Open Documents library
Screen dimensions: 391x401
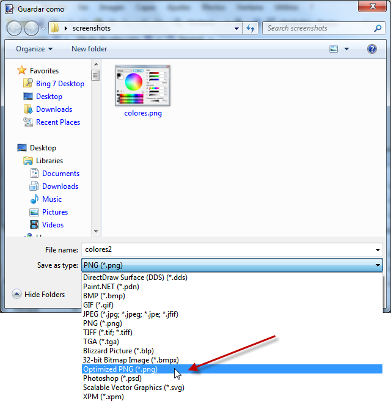coord(61,174)
